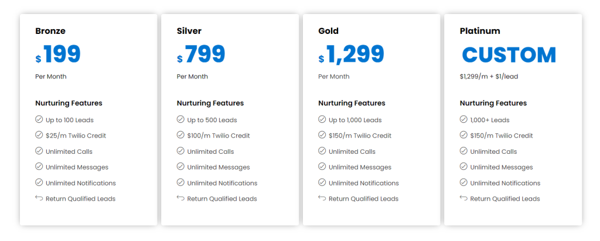Click checkmark icon next to $25/m Twilio Credit
Viewport: 600px width, 241px height.
[39, 135]
